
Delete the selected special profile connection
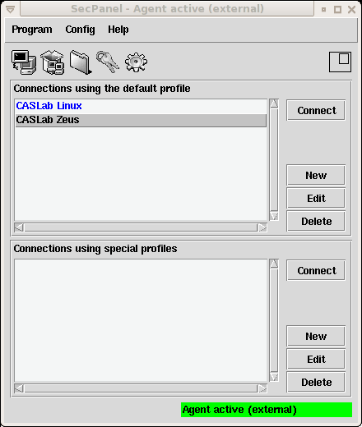(316, 382)
